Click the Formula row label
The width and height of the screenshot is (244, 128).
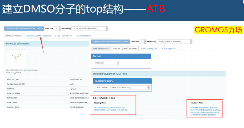point(10,89)
